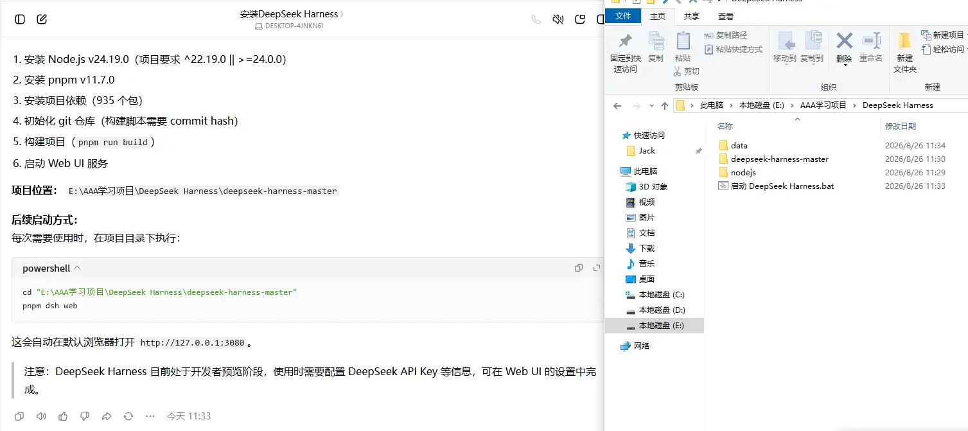Collapse the powershell code block caret
The image size is (968, 431).
(78, 268)
